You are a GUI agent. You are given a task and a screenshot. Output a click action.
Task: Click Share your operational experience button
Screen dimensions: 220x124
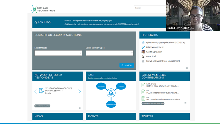tap(153, 104)
